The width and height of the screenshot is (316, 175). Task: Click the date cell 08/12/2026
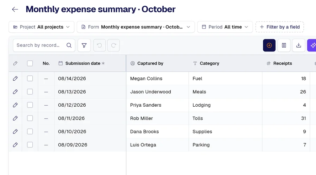(90, 105)
